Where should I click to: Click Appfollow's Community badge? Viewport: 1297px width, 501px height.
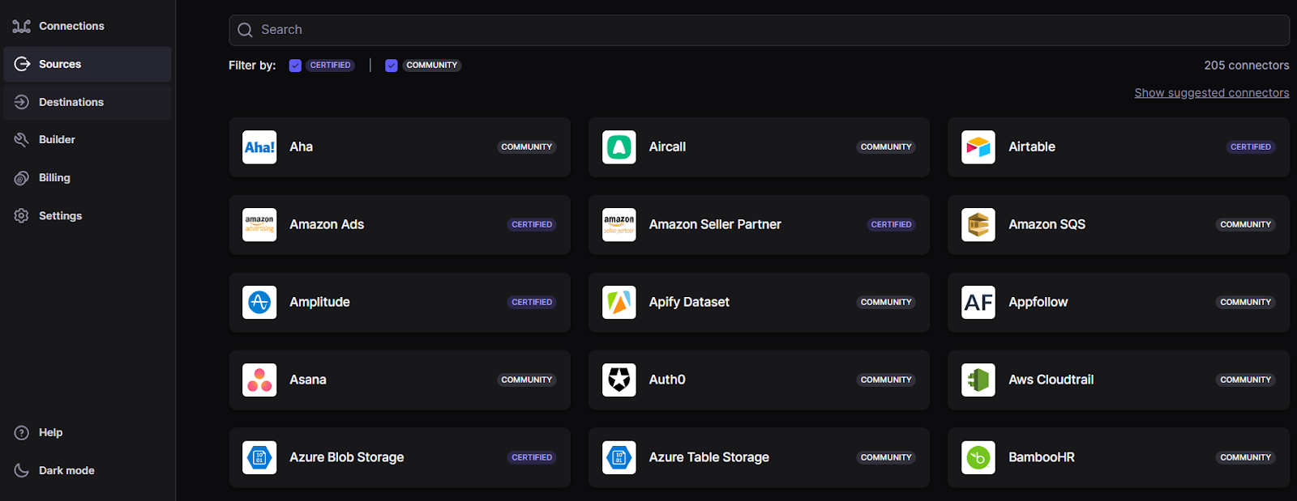pyautogui.click(x=1246, y=302)
